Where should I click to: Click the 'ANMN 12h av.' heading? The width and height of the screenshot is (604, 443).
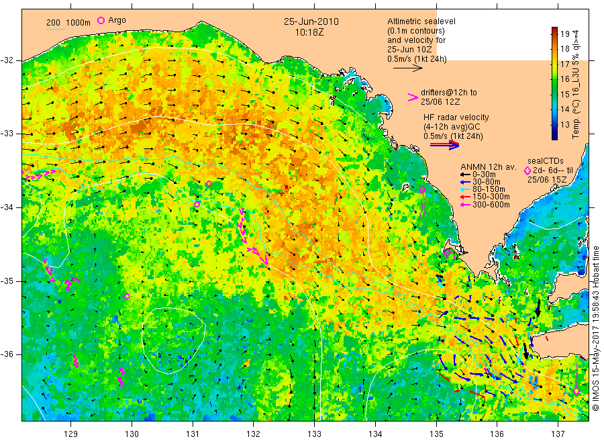488,167
